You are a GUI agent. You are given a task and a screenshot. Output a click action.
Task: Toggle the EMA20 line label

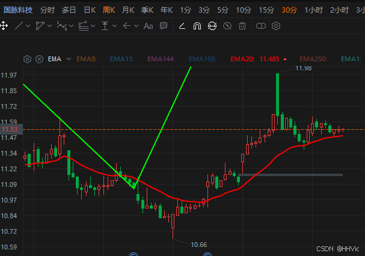pyautogui.click(x=242, y=59)
